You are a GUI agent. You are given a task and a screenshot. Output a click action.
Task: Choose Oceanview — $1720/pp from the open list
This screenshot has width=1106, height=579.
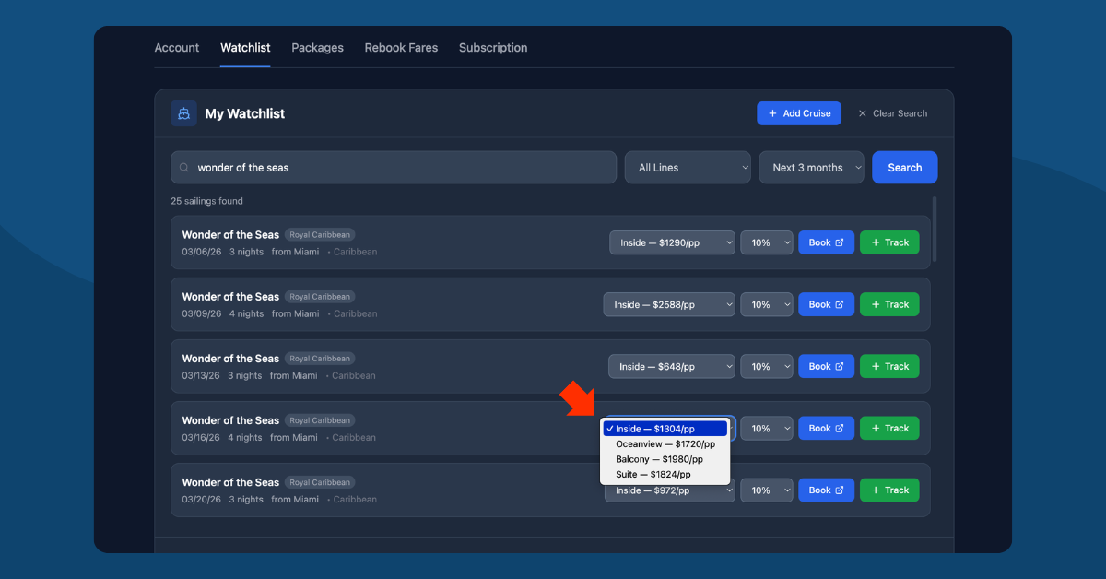(665, 443)
